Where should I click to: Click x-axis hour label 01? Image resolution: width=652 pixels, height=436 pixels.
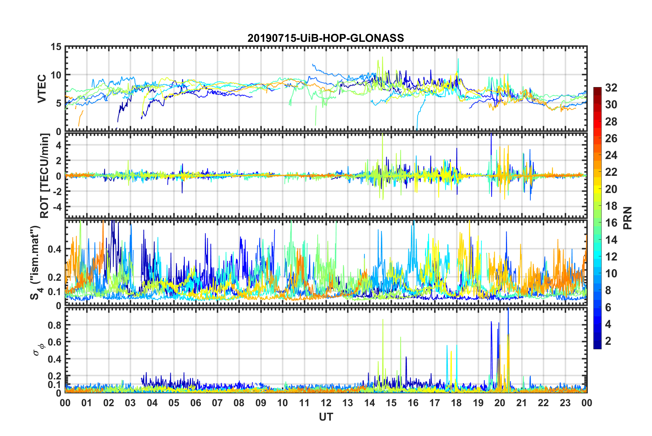(87, 403)
